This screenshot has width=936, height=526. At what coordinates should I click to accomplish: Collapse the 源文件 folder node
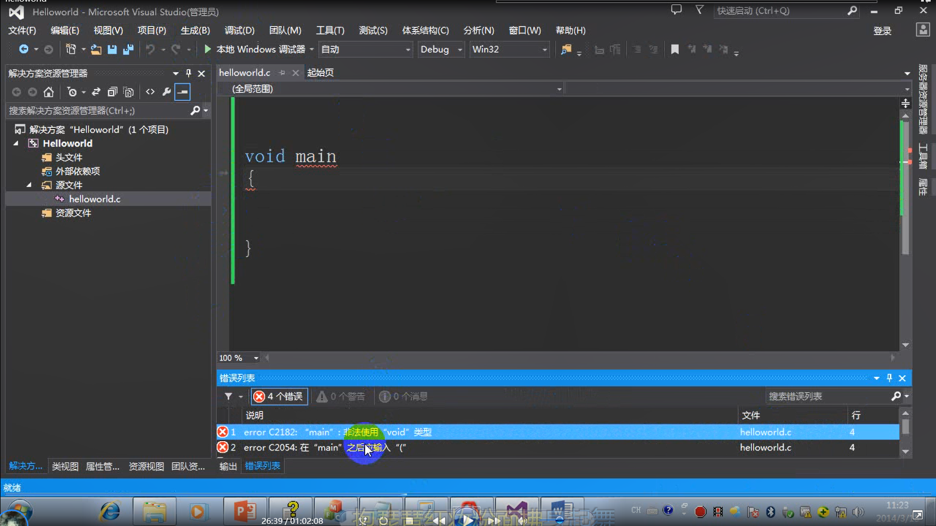point(29,185)
